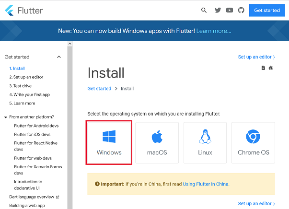Click top Set up an editor link
This screenshot has height=209, width=289.
[256, 57]
